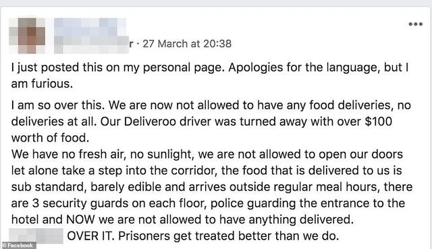Click the letter r beside the blurred name

[131, 44]
